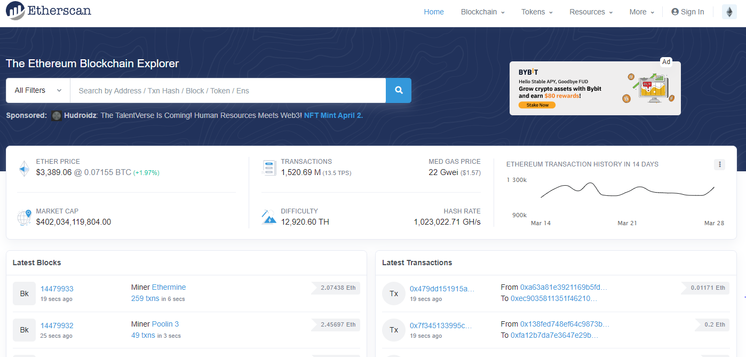Click the Transactions server icon
Screen dimensions: 746x357
(x=269, y=168)
